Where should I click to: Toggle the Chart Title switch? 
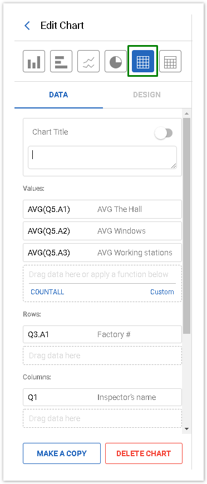pos(164,133)
